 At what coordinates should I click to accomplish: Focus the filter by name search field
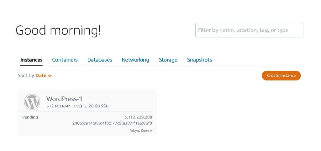249,30
